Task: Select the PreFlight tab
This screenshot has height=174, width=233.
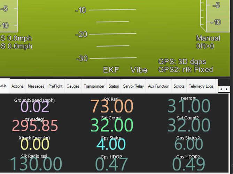Action: tap(56, 86)
